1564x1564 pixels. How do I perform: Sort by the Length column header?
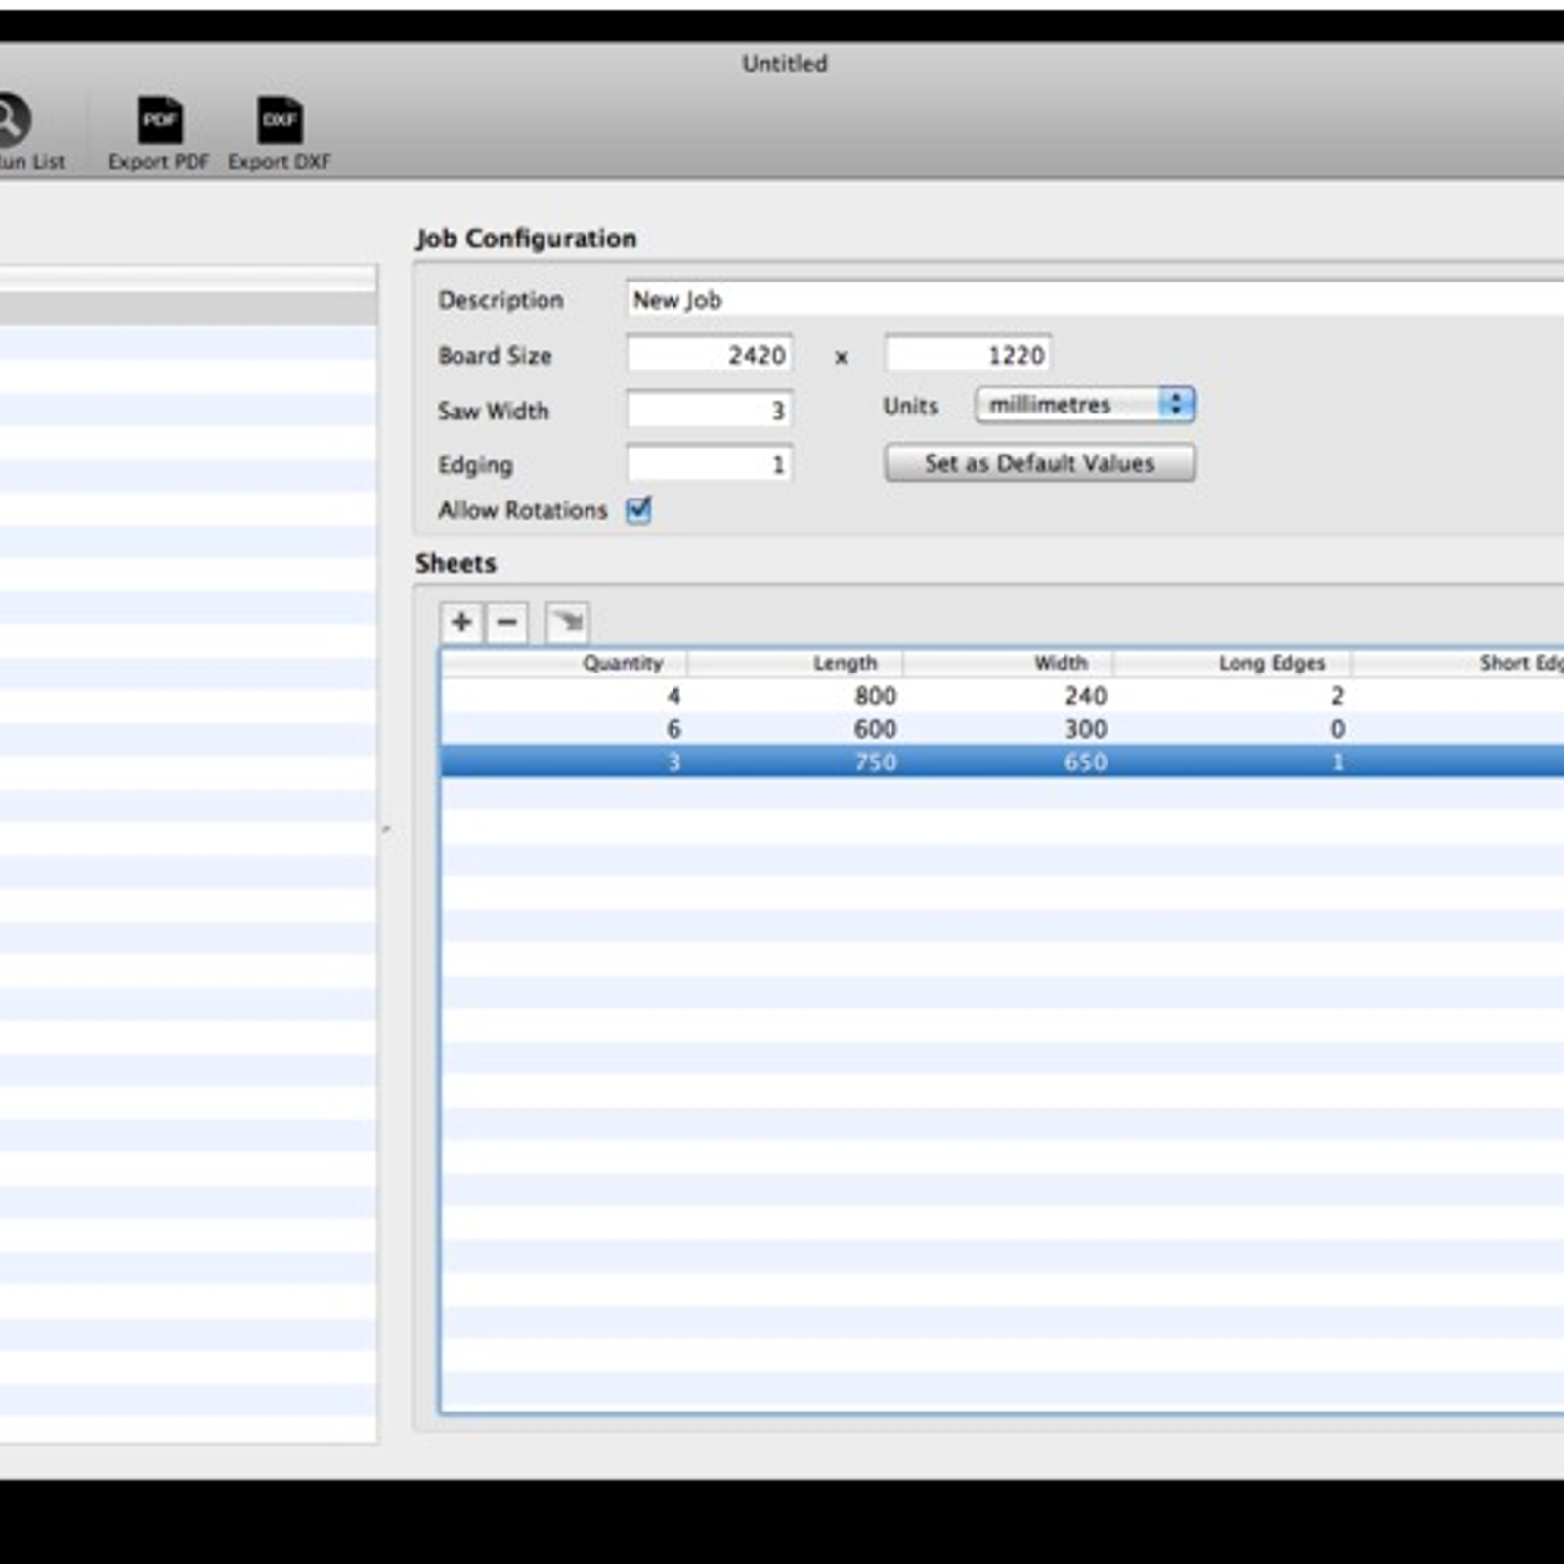796,663
